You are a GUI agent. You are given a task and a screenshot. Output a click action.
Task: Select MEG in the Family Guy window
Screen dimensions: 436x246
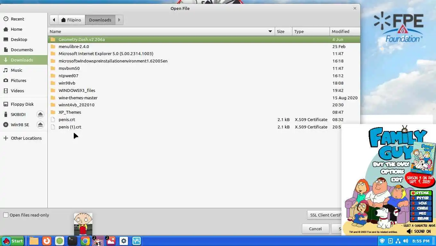(421, 214)
